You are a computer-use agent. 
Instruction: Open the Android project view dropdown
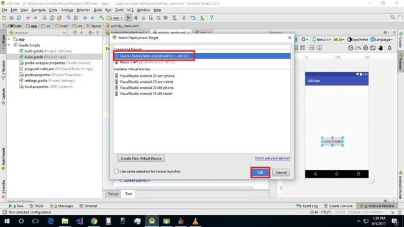[37, 33]
